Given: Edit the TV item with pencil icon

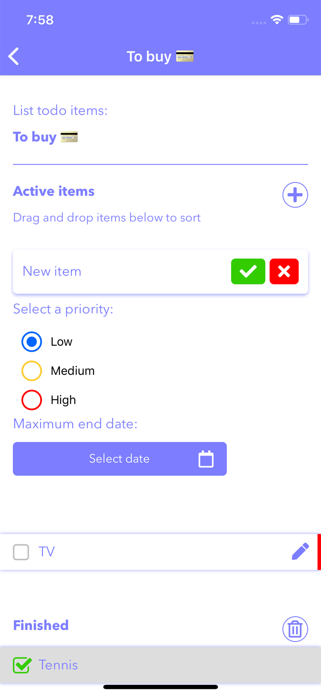Looking at the screenshot, I should (x=300, y=551).
